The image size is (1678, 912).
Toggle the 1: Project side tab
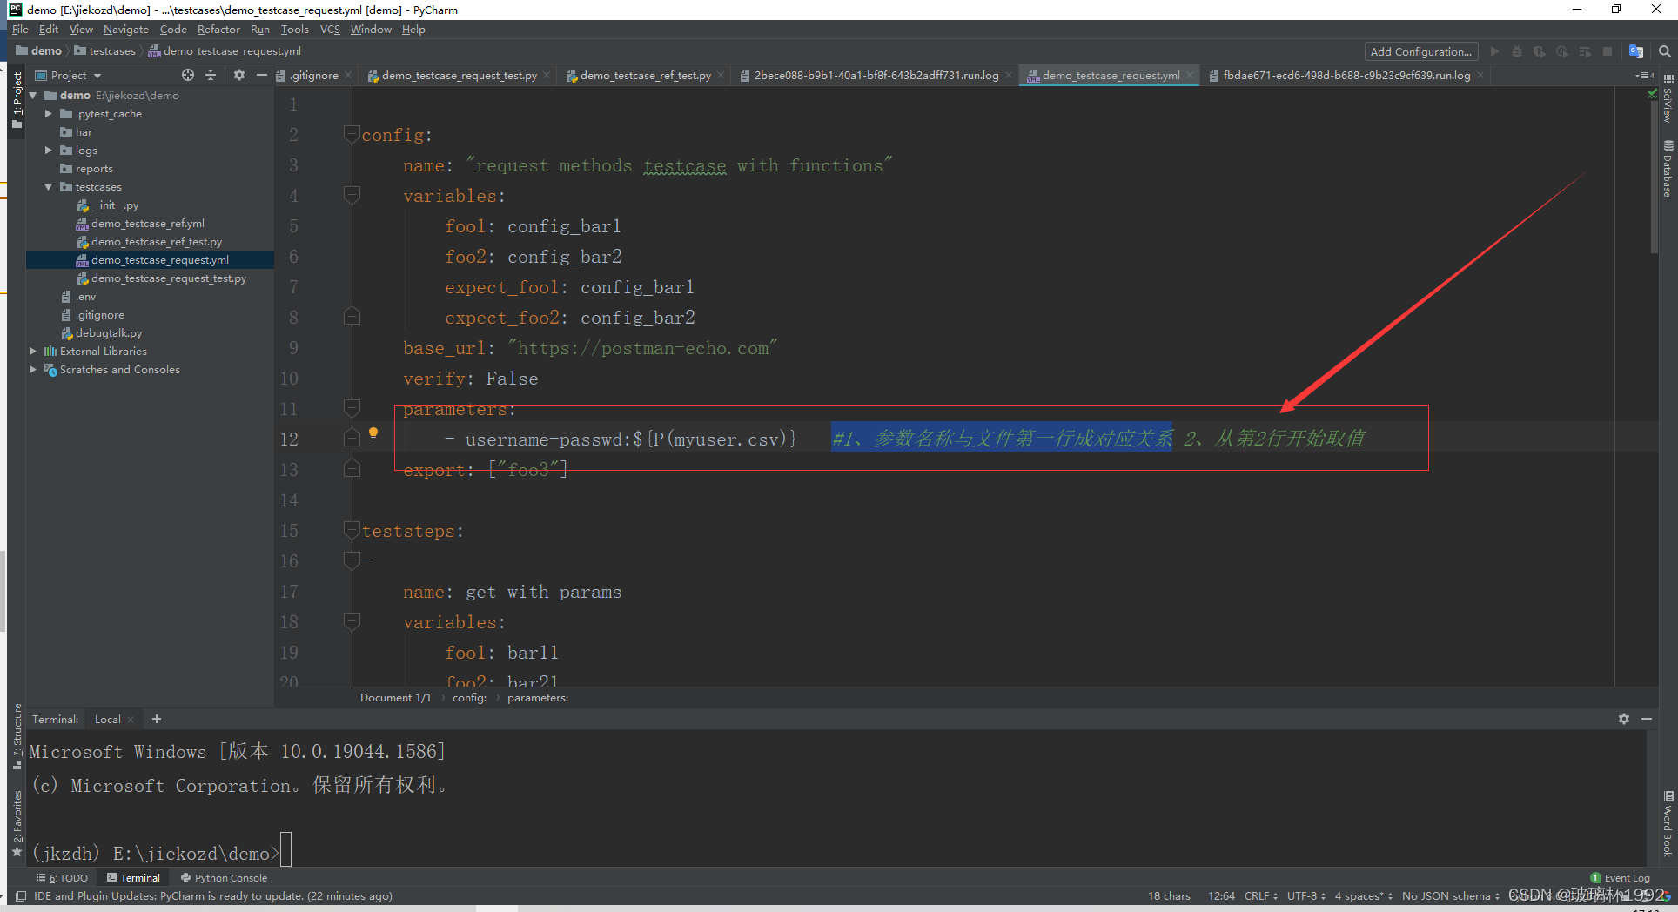click(17, 100)
